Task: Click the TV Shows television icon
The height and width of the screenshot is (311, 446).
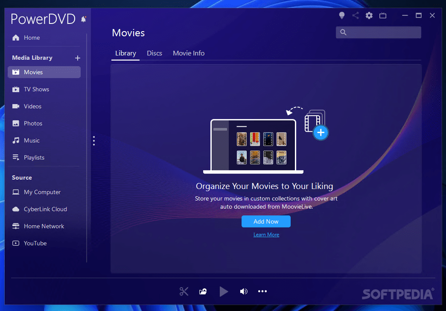Action: [16, 89]
